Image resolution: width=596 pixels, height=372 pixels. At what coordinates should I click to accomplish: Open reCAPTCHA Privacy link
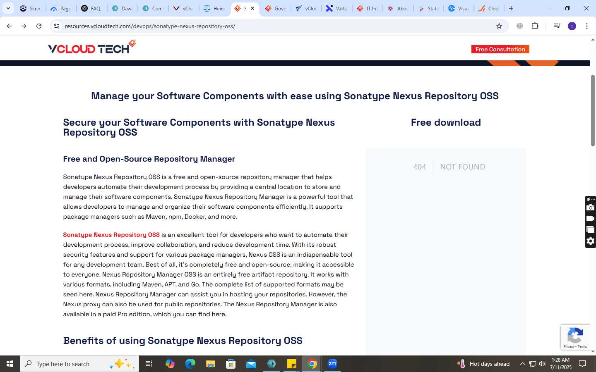coord(569,346)
